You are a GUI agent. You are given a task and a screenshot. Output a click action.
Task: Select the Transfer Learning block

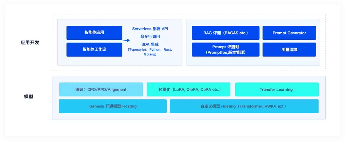(277, 90)
